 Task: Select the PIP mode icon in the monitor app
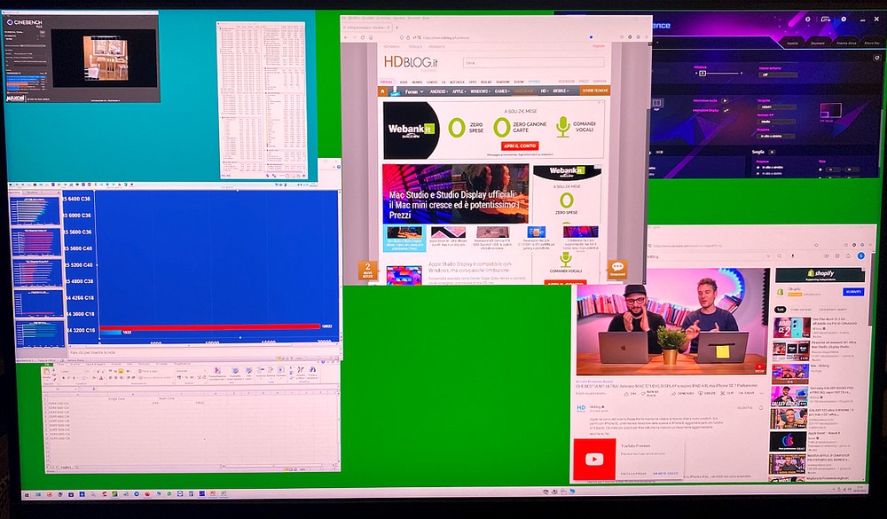656,103
